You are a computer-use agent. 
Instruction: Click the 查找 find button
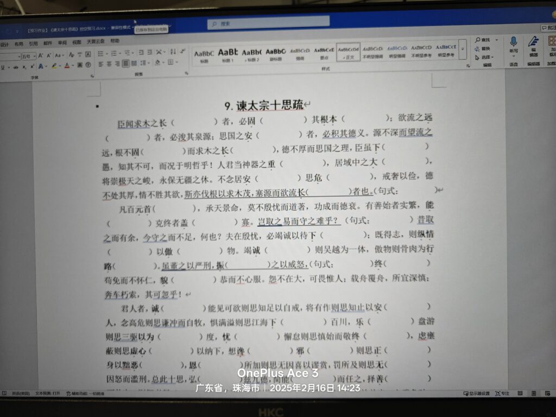click(x=483, y=40)
